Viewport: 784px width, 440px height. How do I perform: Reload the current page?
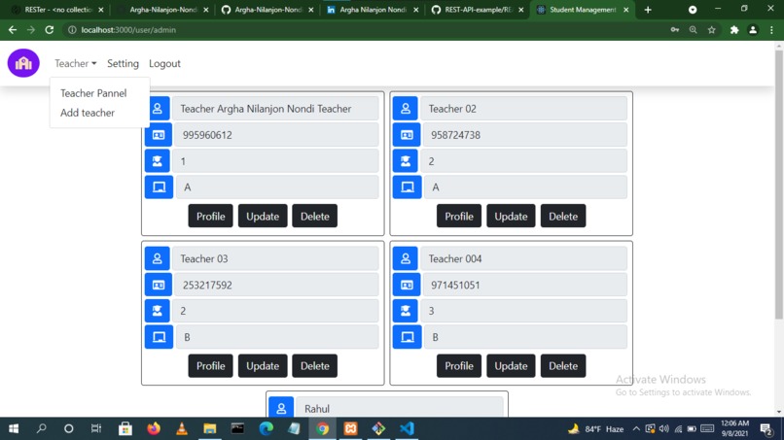coord(49,30)
